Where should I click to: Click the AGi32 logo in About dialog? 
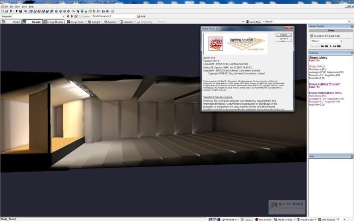[216, 43]
